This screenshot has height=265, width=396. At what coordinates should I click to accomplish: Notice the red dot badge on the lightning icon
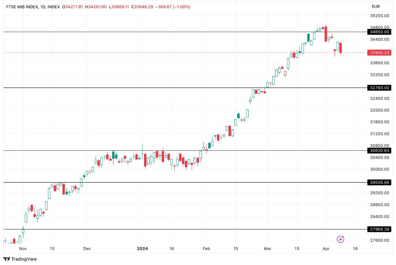coord(343,236)
